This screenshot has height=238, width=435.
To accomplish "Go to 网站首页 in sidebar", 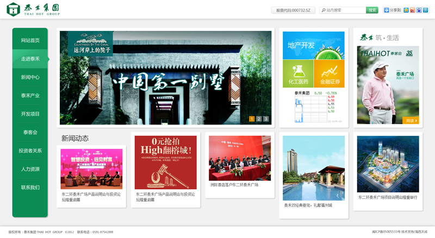I will (x=30, y=40).
